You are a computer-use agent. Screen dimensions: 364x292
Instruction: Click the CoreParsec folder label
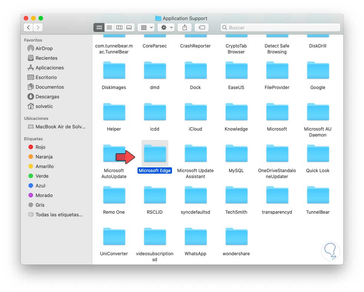click(x=155, y=46)
